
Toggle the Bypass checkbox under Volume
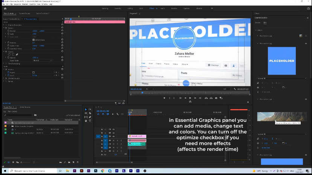[34, 73]
